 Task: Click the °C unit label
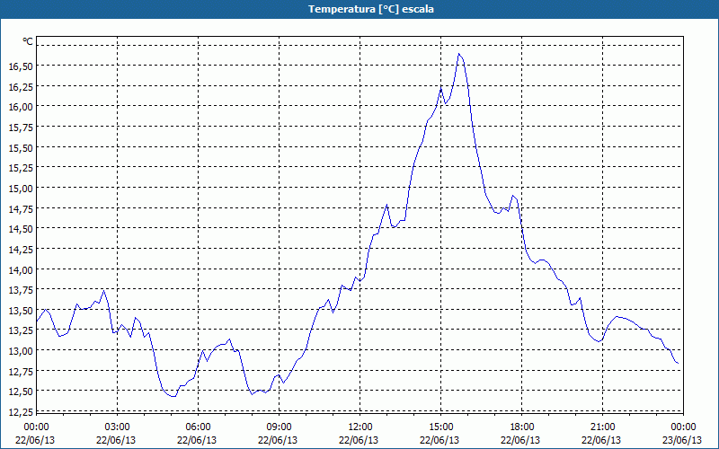click(x=28, y=41)
